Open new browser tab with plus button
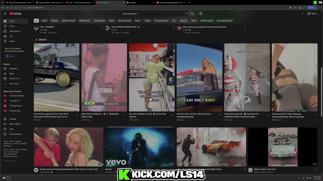This screenshot has height=181, width=323. tap(189, 3)
